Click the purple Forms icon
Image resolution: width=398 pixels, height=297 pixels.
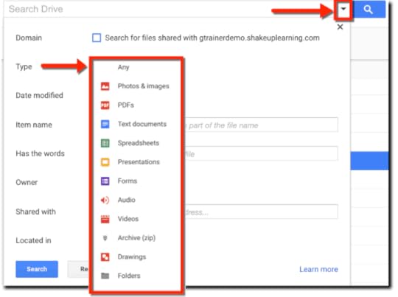[105, 181]
